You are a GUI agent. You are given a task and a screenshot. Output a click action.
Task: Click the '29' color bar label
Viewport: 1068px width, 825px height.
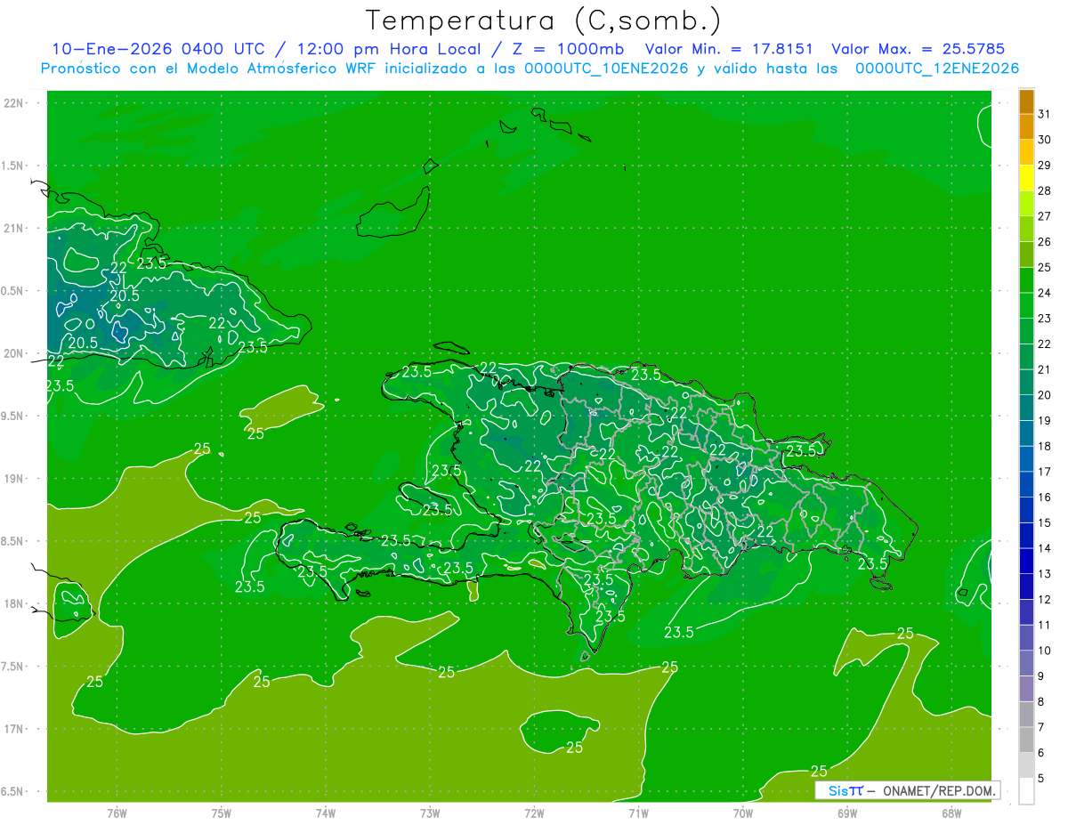click(x=1045, y=165)
